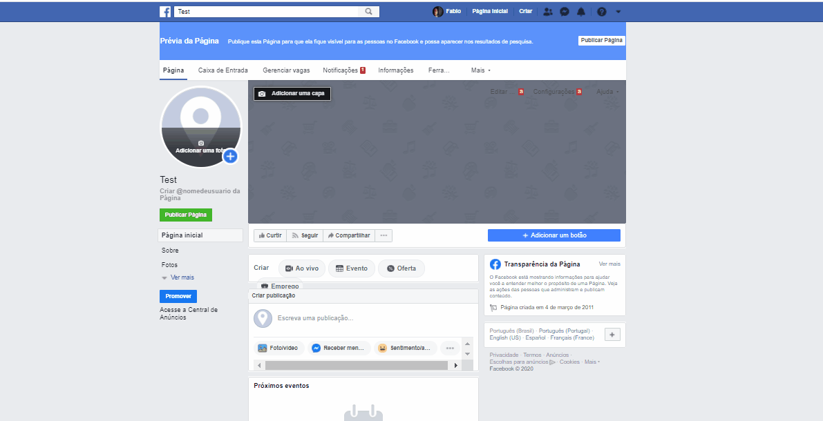Click the search magnifier icon
The height and width of the screenshot is (421, 823).
pos(369,12)
